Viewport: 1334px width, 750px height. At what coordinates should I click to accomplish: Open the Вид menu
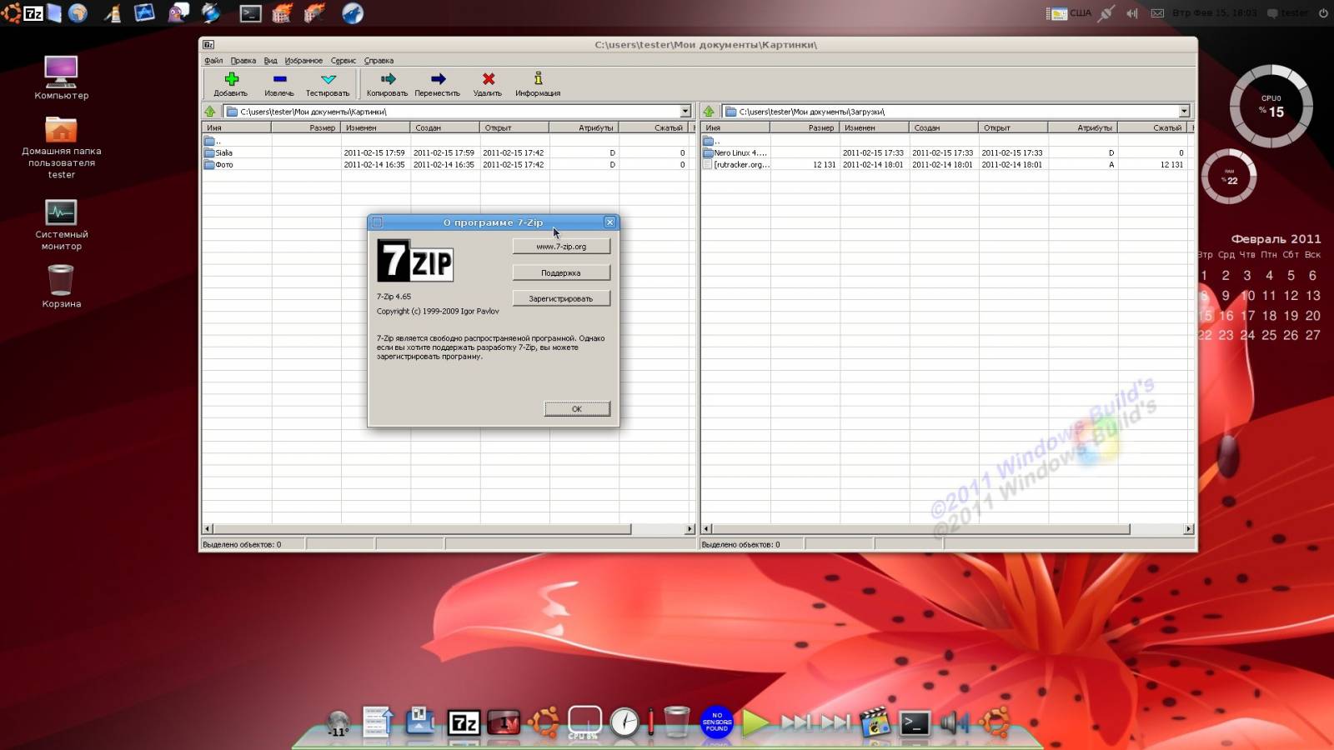click(270, 60)
